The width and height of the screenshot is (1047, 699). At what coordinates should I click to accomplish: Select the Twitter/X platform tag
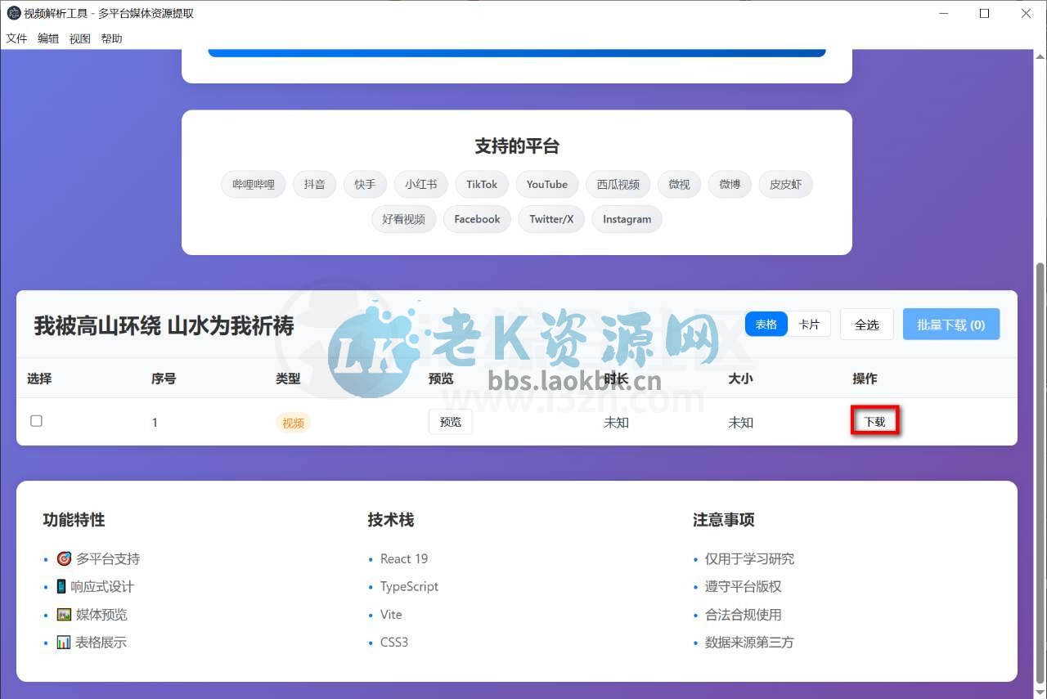[x=551, y=219]
